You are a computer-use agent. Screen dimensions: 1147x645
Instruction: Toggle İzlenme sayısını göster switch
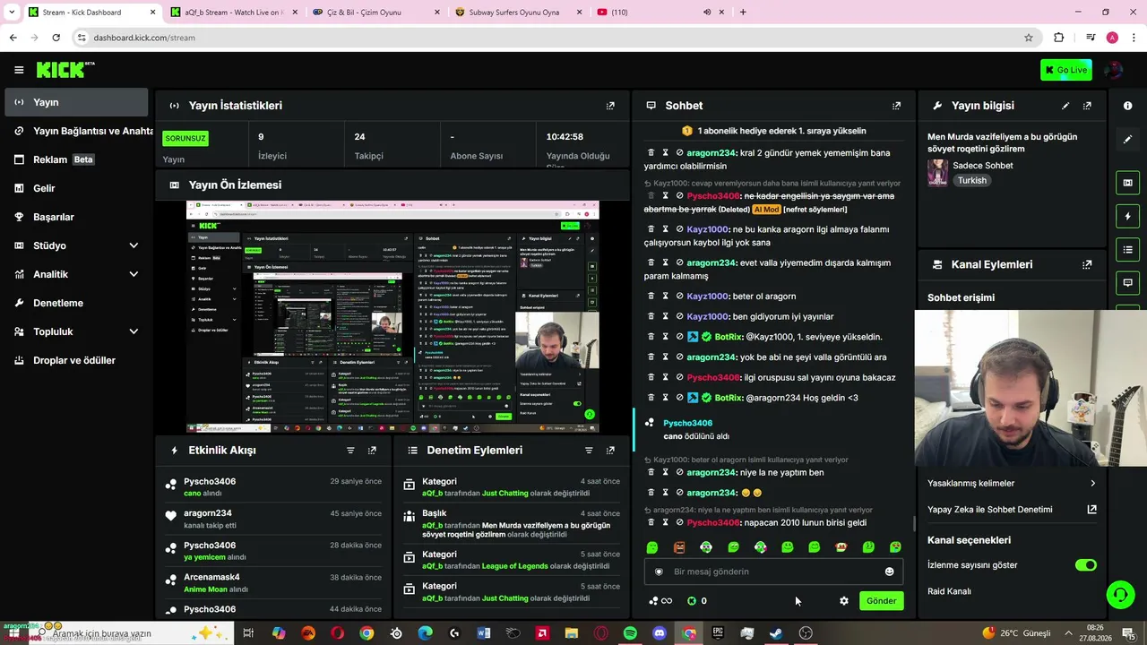1085,565
